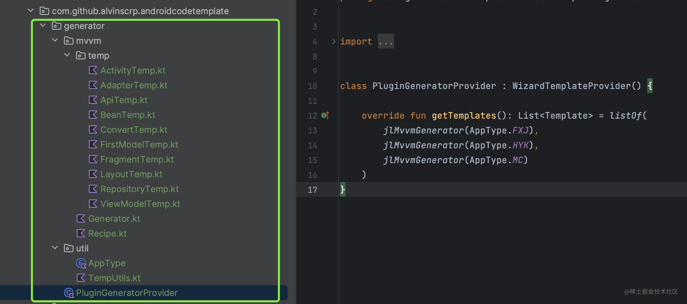Screen dimensions: 687x304
Task: Click the PluginGeneratorProvider class icon
Action: [x=69, y=293]
